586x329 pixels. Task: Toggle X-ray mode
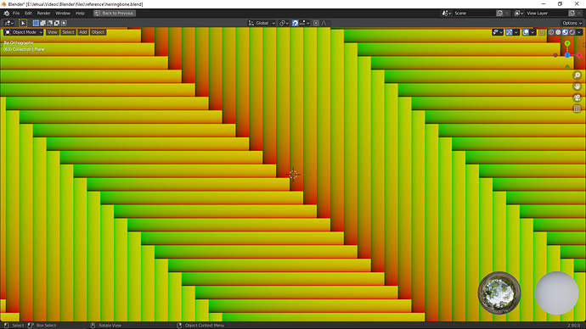(542, 32)
